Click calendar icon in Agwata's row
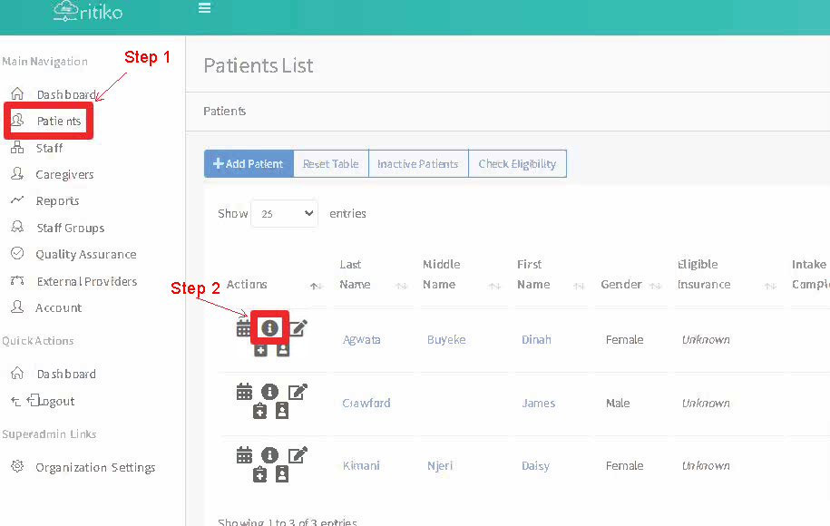 [244, 328]
